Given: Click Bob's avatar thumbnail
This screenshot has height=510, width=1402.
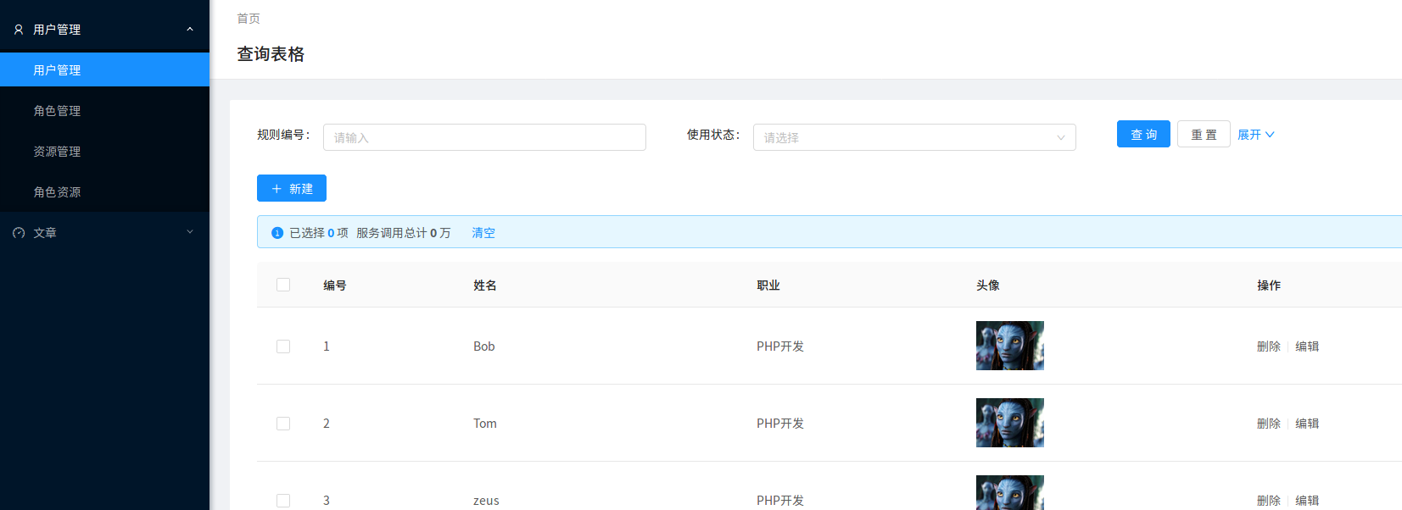Looking at the screenshot, I should point(1010,346).
